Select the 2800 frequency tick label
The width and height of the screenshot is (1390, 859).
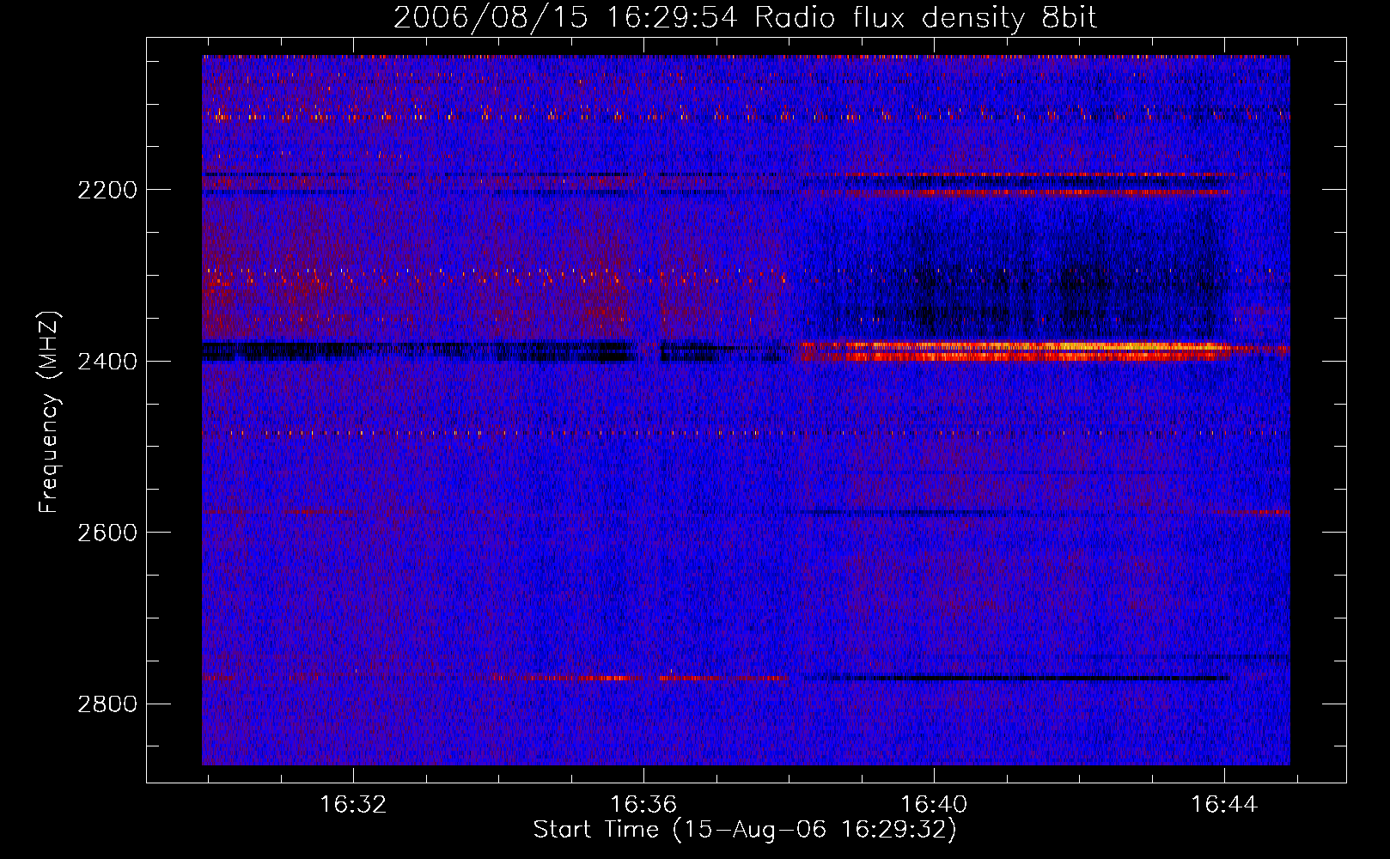107,704
